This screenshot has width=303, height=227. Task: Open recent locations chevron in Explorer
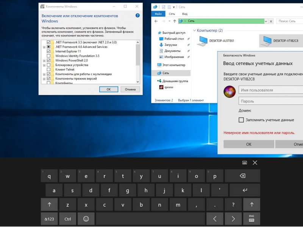click(x=169, y=21)
